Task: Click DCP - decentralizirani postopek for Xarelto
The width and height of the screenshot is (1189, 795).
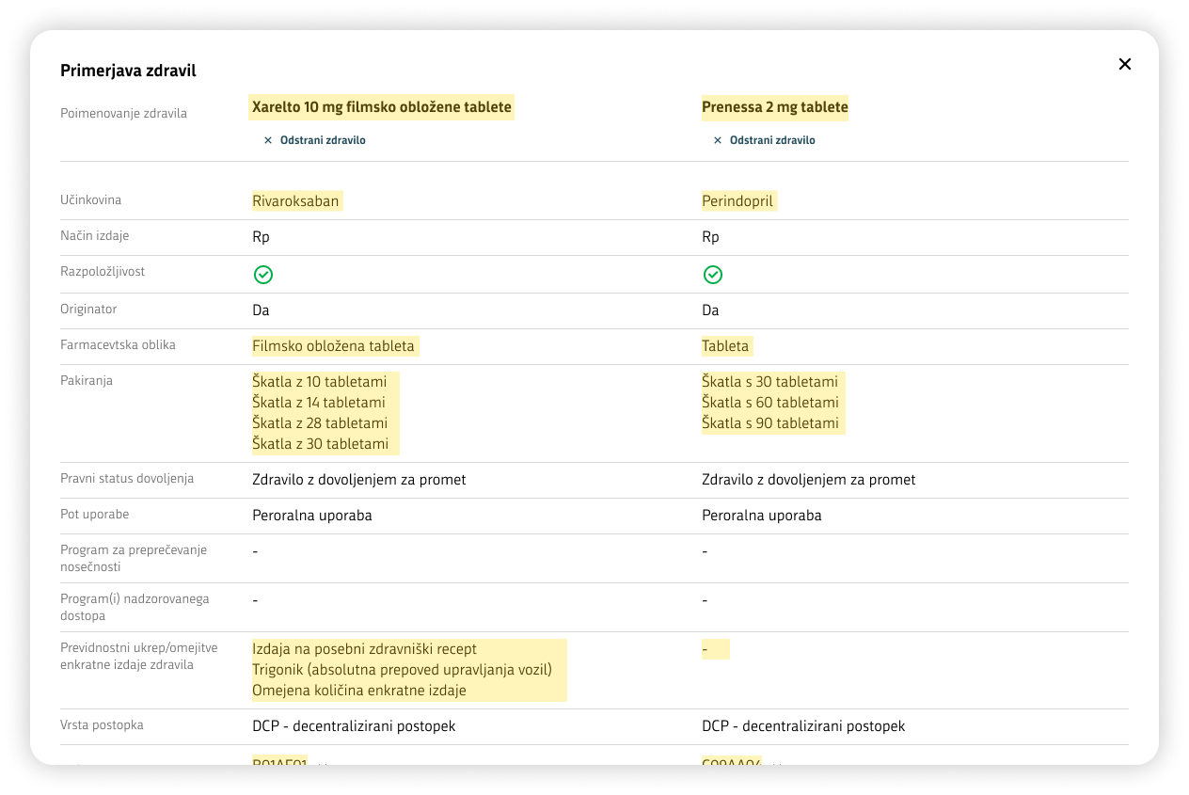Action: click(x=354, y=726)
